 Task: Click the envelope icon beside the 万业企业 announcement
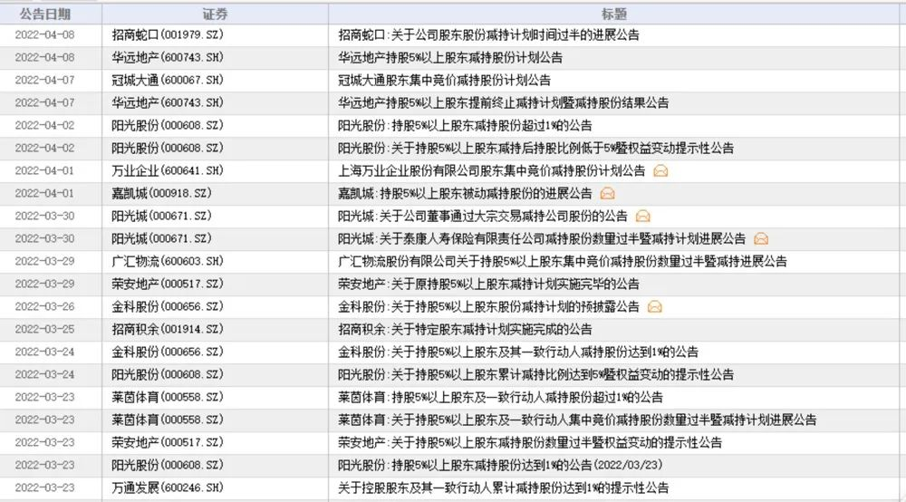[x=660, y=171]
